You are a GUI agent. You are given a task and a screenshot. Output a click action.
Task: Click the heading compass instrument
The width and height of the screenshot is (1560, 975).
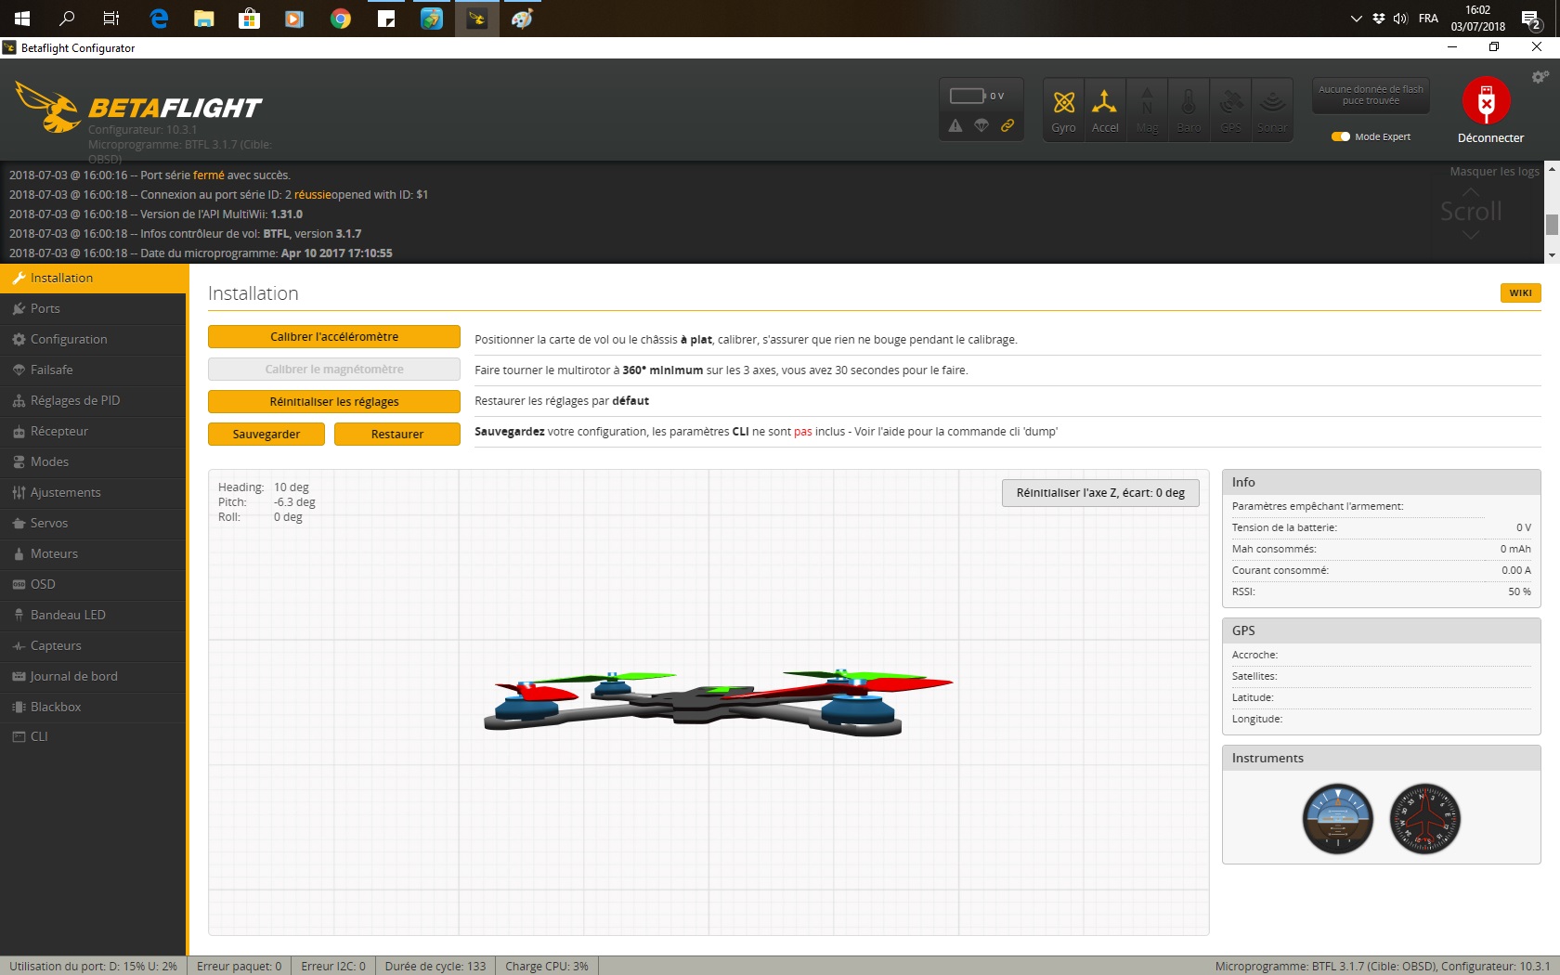click(x=1425, y=818)
